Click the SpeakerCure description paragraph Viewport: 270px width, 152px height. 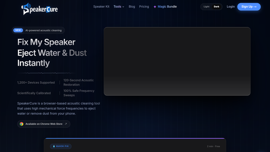tap(58, 108)
